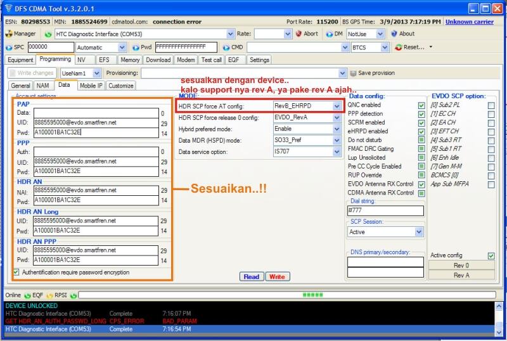
Task: Click the Online status green icon
Action: [27, 295]
